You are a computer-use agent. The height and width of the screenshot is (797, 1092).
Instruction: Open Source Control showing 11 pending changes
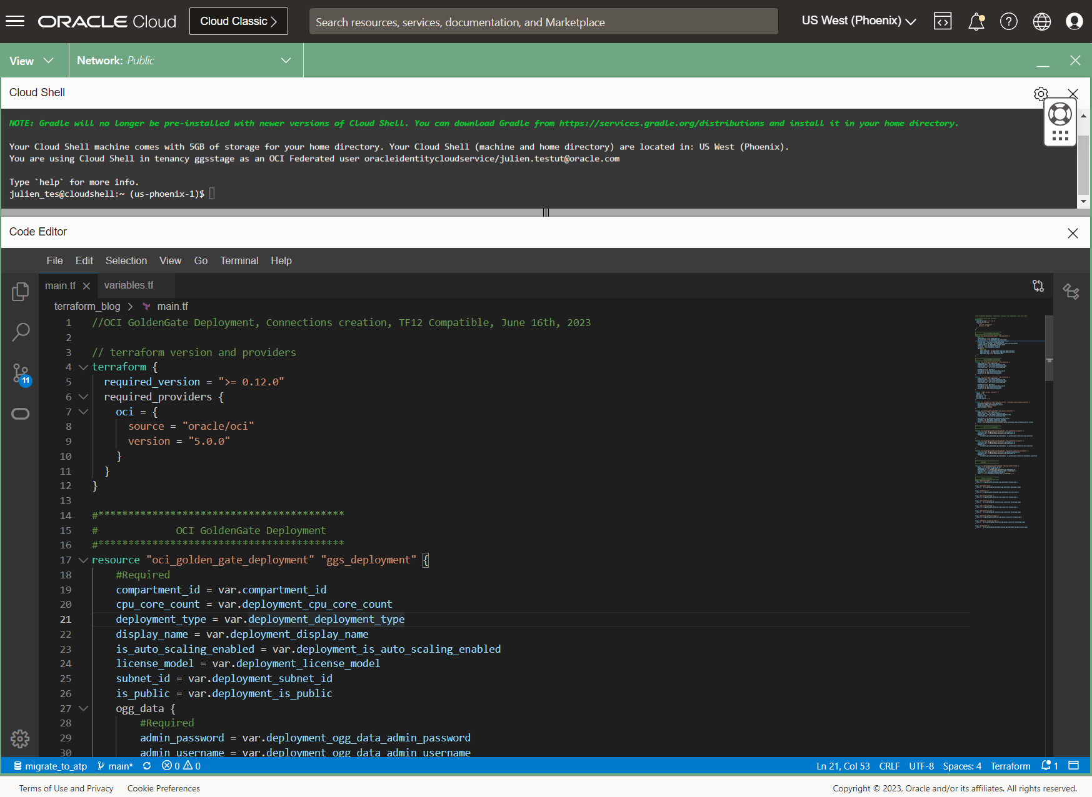click(x=20, y=373)
